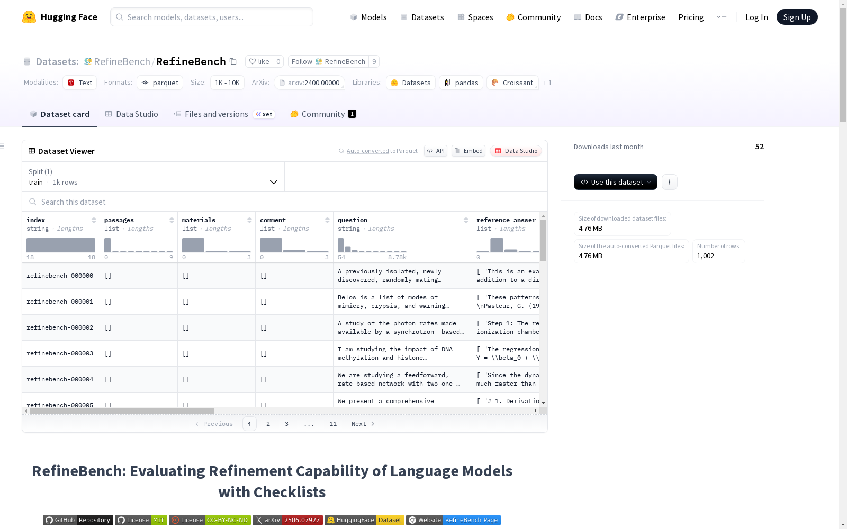847x529 pixels.
Task: Click the Sign Up button
Action: tap(797, 17)
